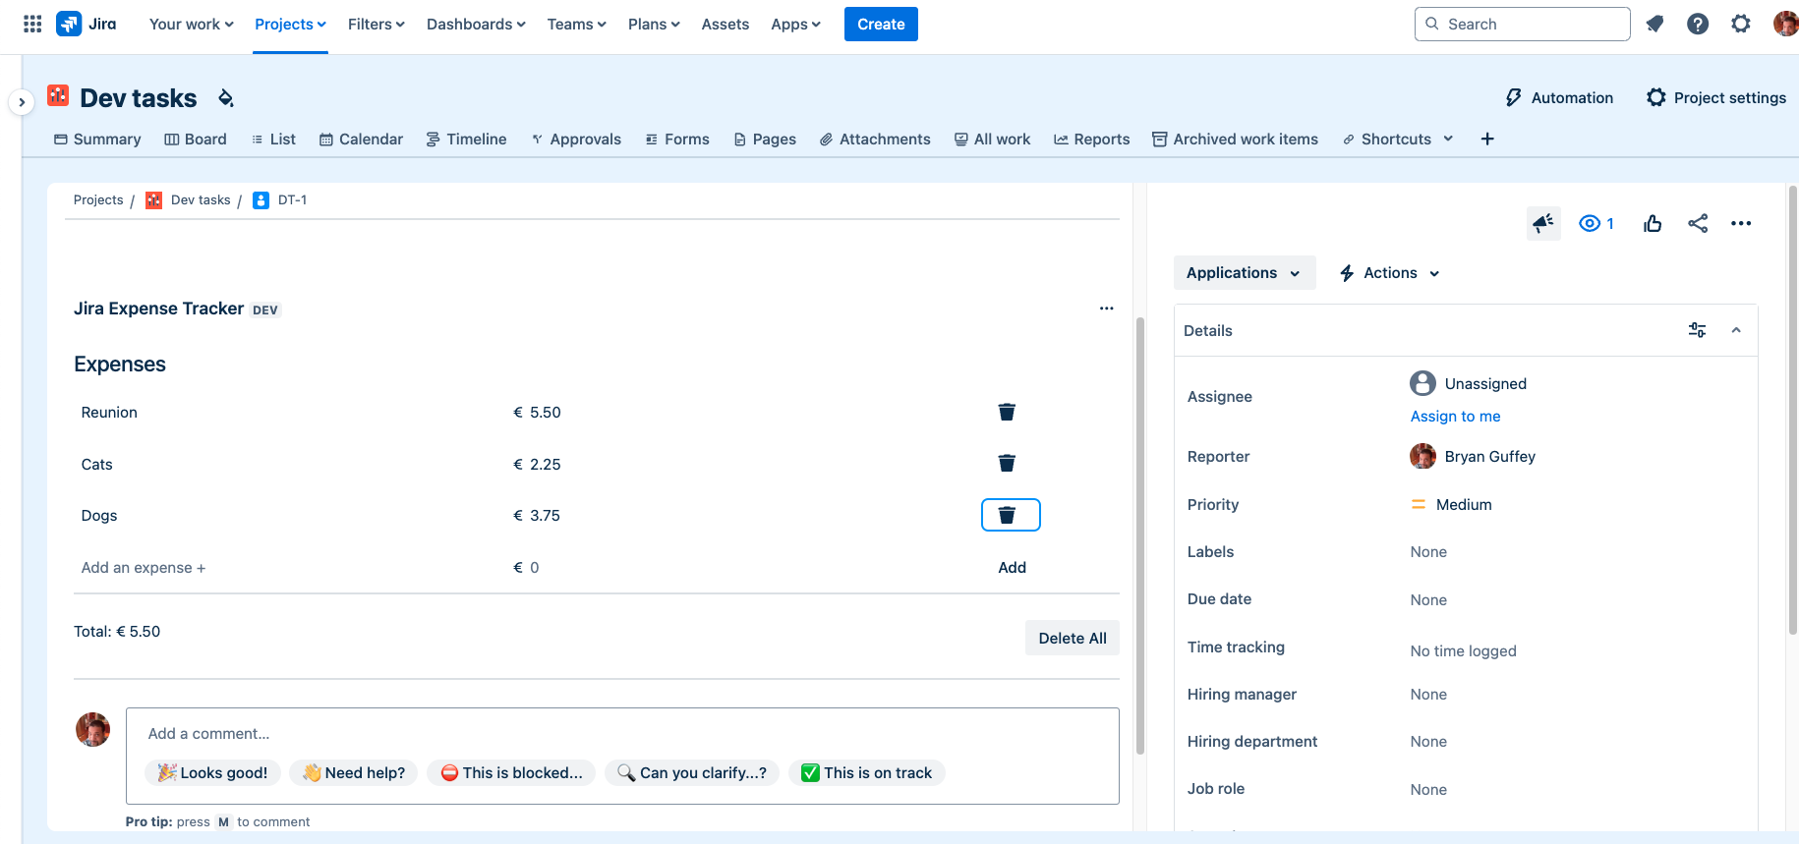The height and width of the screenshot is (844, 1799).
Task: Switch to the Reports tab
Action: click(x=1091, y=139)
